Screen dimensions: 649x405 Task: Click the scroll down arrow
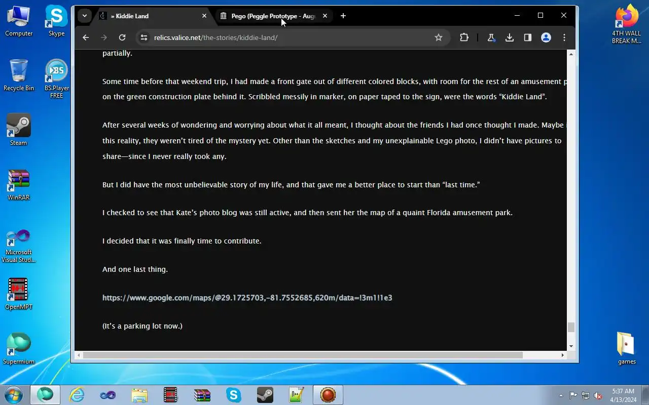(x=571, y=346)
